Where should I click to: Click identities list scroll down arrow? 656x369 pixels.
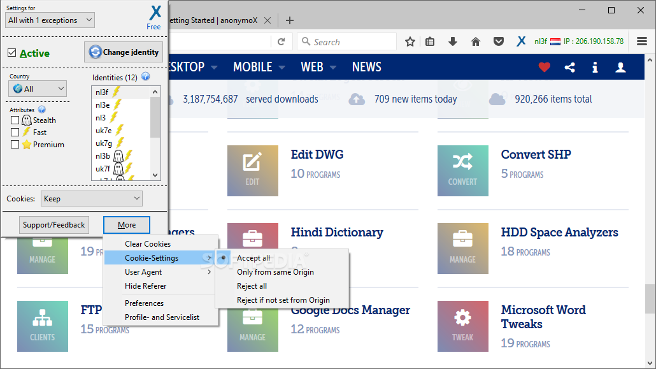point(155,175)
